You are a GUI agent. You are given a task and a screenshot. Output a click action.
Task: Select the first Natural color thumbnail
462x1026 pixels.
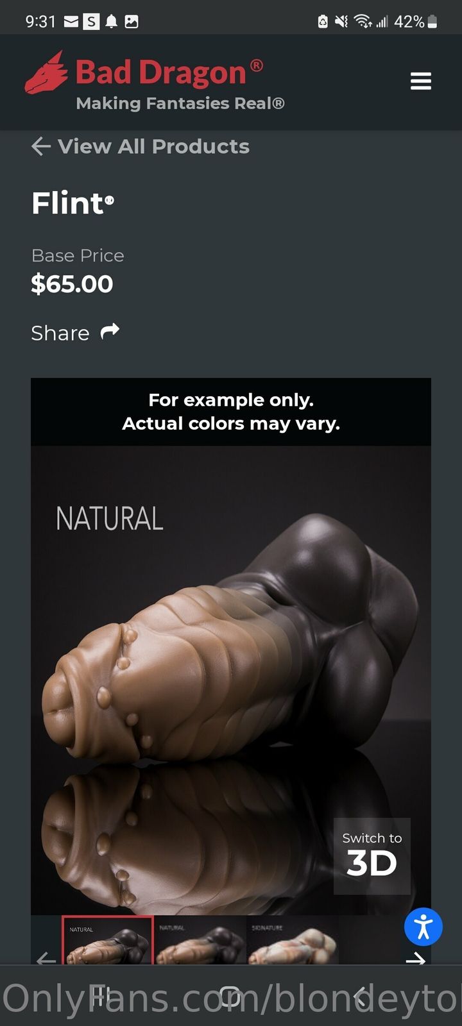(108, 940)
